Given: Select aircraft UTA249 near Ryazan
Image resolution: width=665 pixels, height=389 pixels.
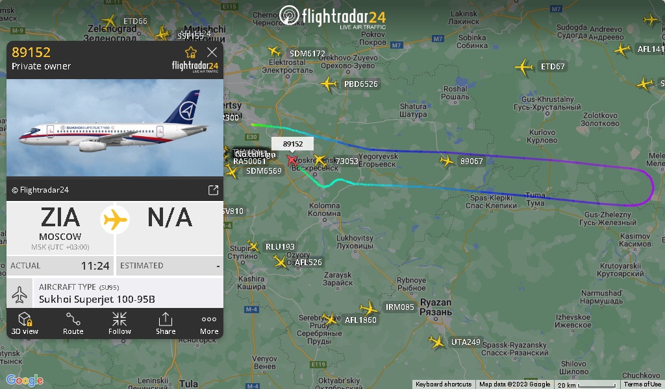Looking at the screenshot, I should [436, 342].
